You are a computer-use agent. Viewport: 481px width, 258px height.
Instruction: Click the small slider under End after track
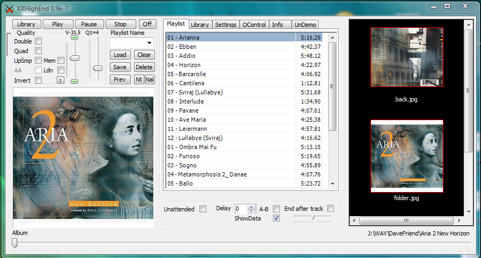pyautogui.click(x=313, y=217)
